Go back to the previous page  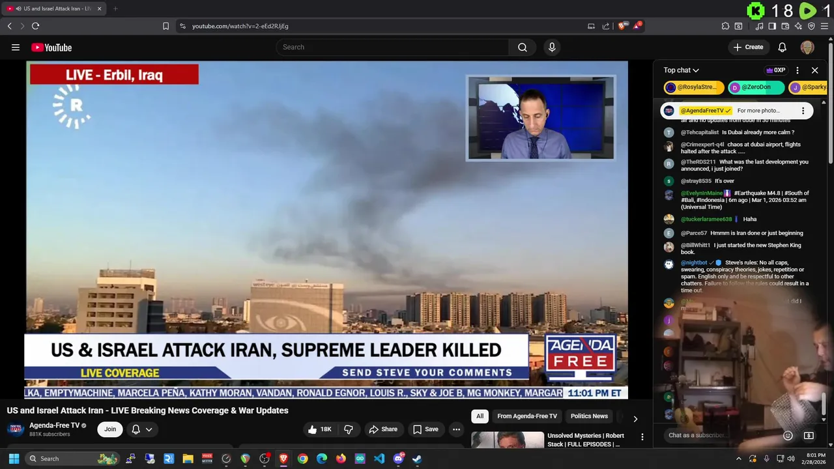[9, 26]
